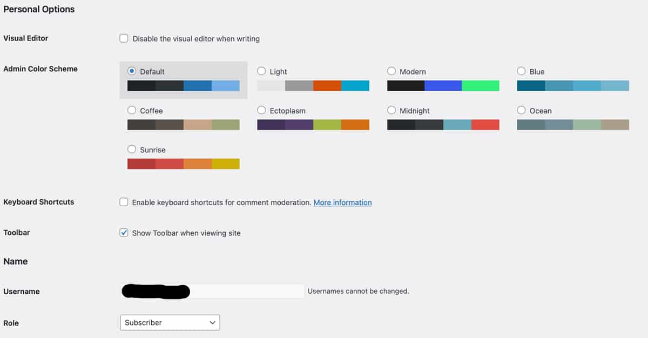Check Disable the visual editor checkbox
The height and width of the screenshot is (338, 648).
(124, 38)
